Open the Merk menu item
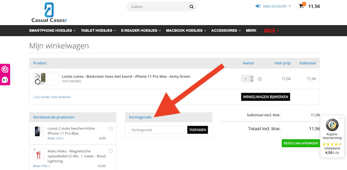 coord(251,31)
